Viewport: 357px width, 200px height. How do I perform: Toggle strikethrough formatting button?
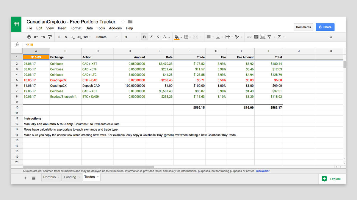point(158,37)
